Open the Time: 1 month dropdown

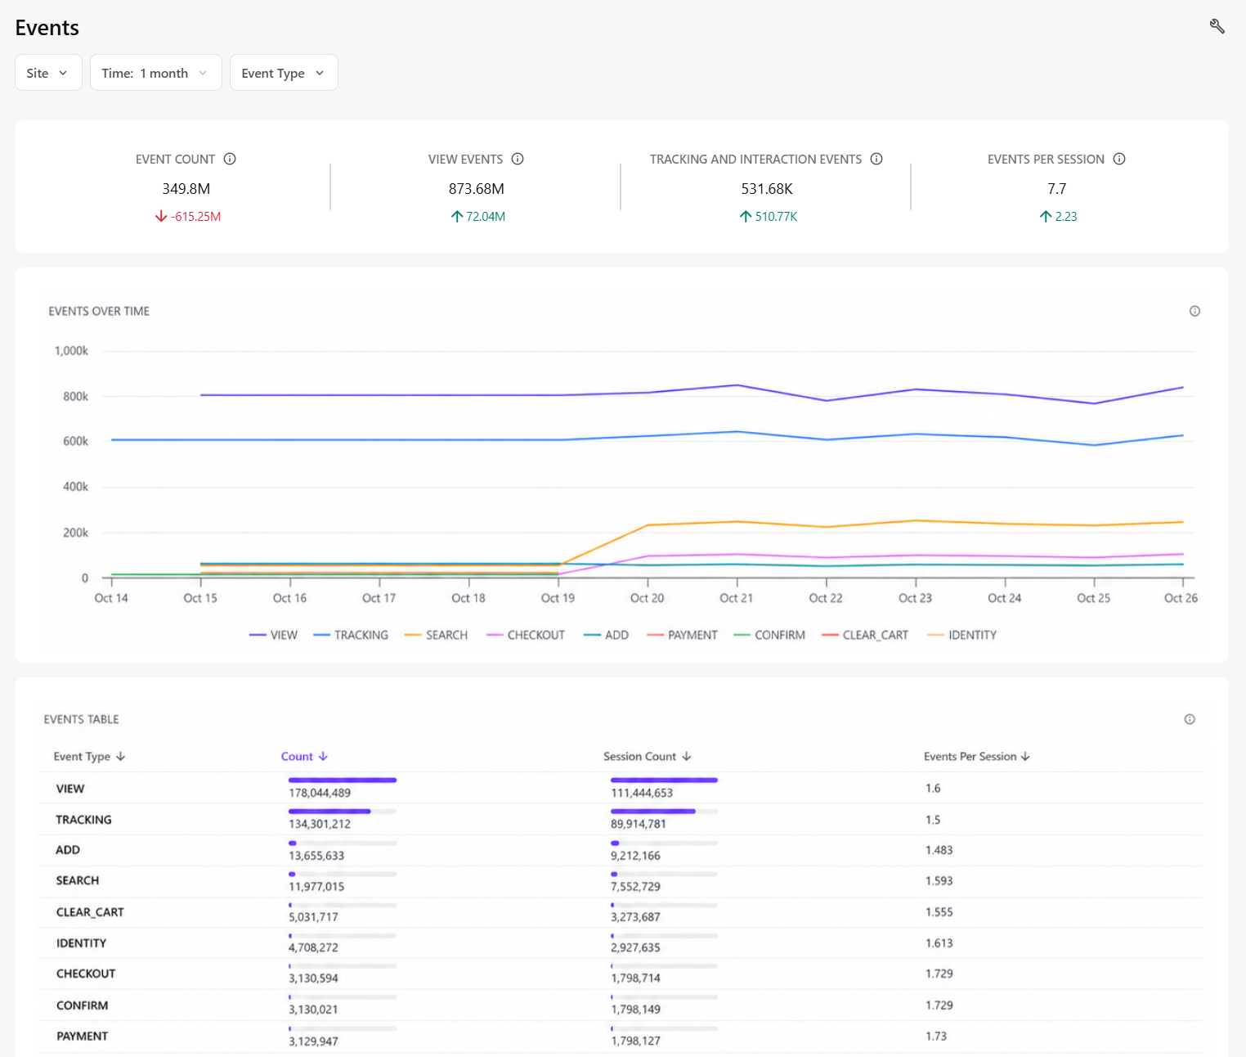coord(155,73)
